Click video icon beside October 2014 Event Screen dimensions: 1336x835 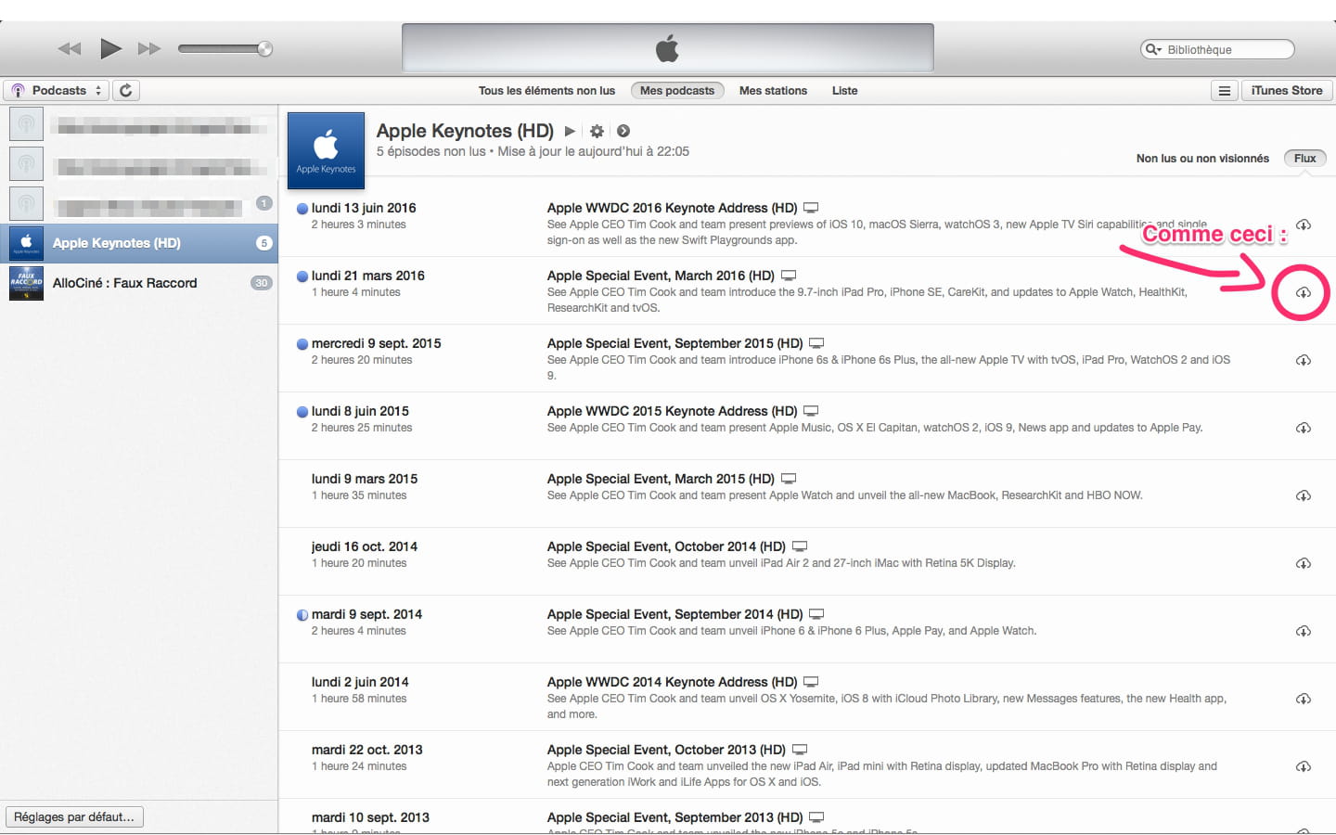(x=800, y=546)
